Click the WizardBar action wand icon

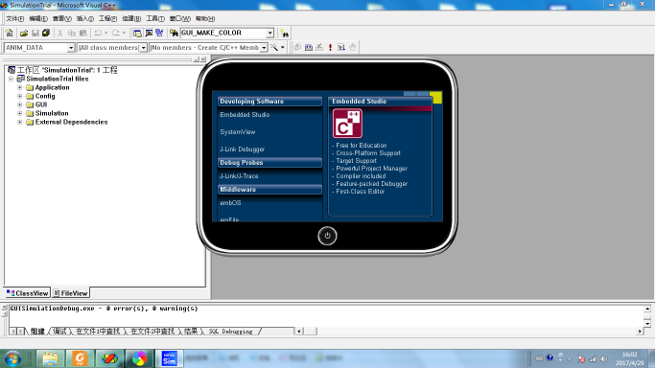pos(274,48)
